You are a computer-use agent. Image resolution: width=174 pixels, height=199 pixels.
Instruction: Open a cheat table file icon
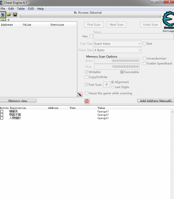tap(9, 15)
